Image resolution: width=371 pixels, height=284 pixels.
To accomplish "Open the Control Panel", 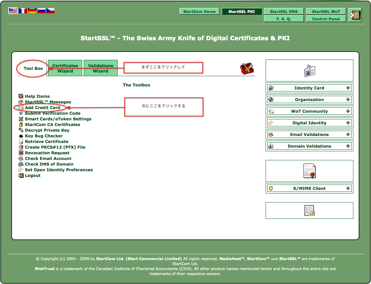I will (x=326, y=19).
